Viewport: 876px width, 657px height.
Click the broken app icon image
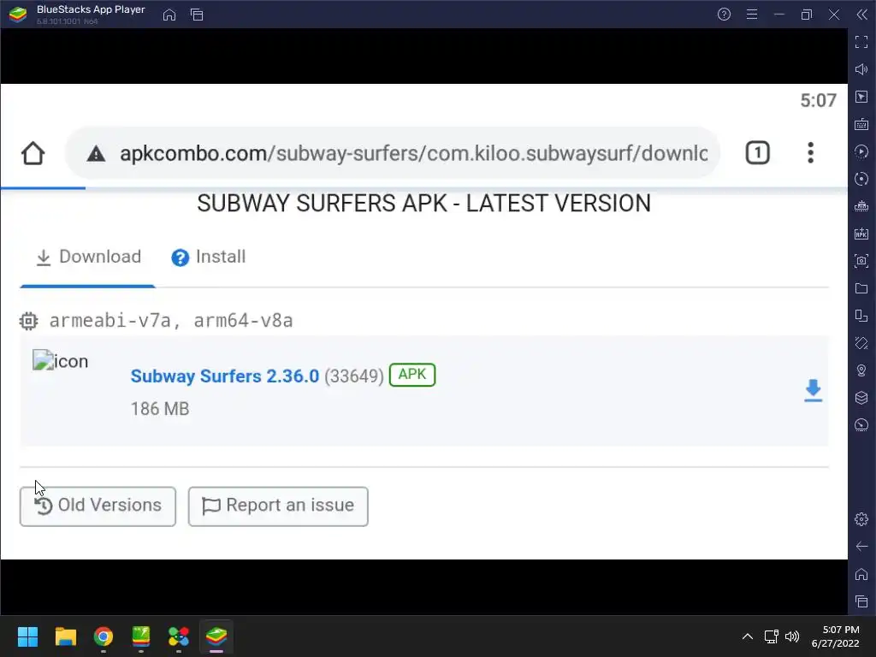61,361
